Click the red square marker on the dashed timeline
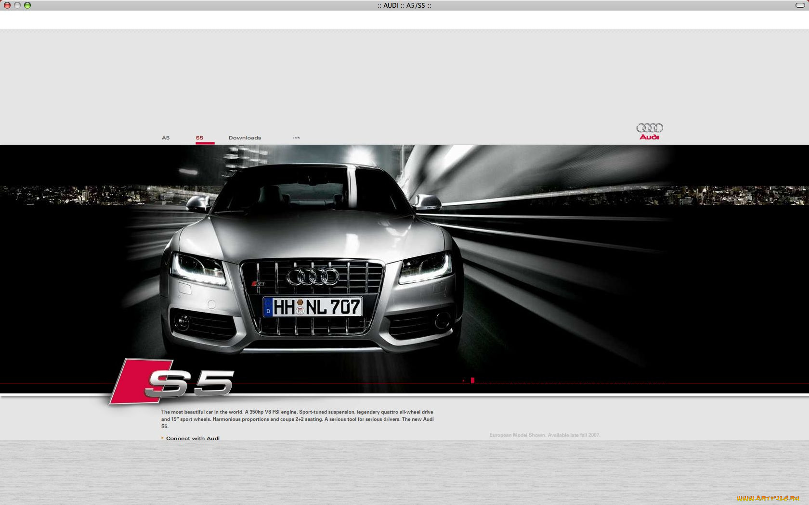The image size is (809, 505). click(473, 380)
